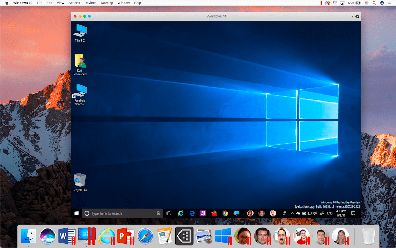Click the blue Coherence button in the title bar
This screenshot has height=248, width=396.
[89, 16]
